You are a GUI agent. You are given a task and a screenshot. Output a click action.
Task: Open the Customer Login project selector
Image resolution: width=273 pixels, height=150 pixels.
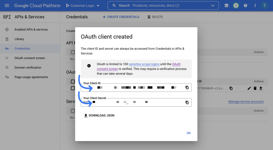click(83, 6)
